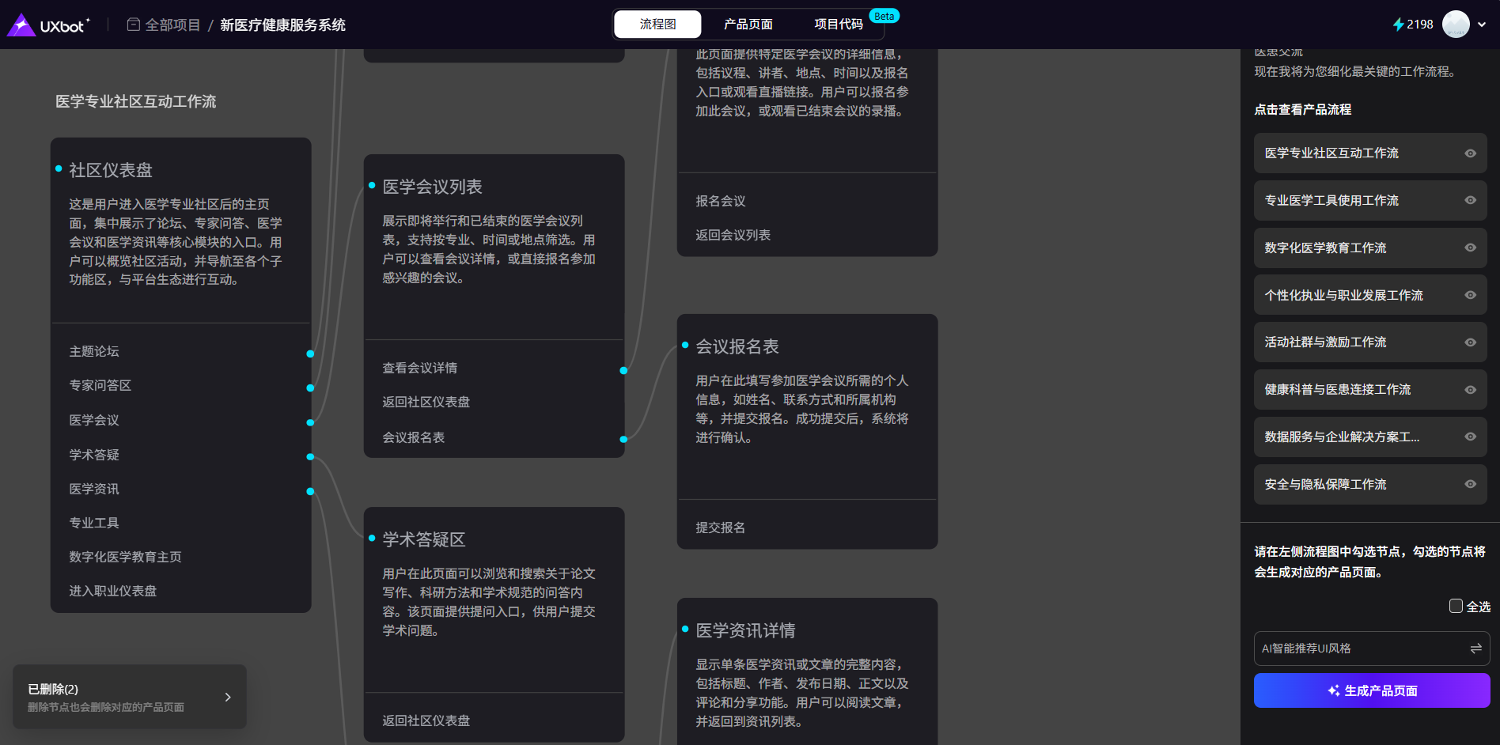Open the 全部项目 breadcrumb link
The width and height of the screenshot is (1500, 745).
pos(172,25)
